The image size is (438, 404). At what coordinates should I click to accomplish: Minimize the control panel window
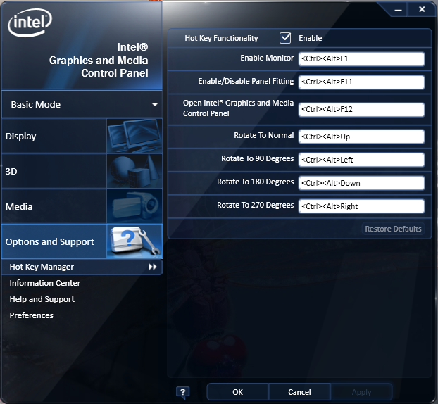(398, 11)
